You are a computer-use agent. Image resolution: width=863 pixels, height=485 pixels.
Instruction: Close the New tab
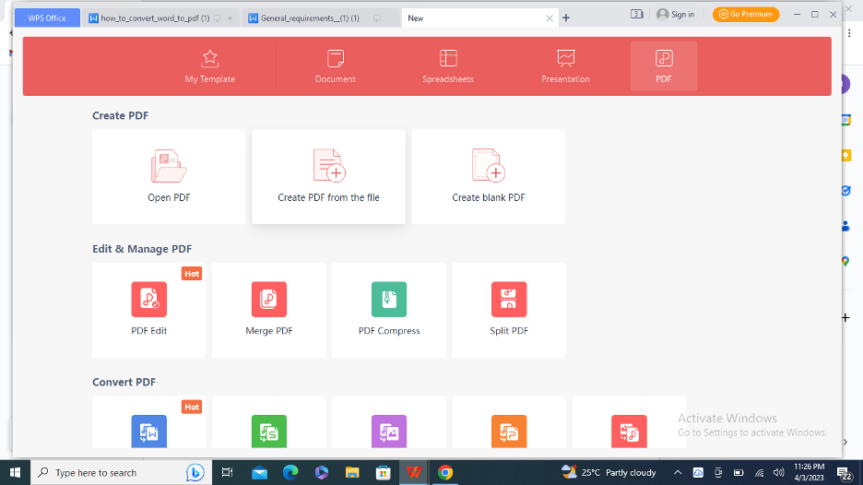click(x=550, y=18)
